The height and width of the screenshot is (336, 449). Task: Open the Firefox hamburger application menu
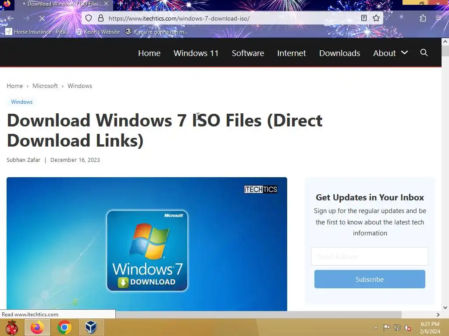click(438, 18)
